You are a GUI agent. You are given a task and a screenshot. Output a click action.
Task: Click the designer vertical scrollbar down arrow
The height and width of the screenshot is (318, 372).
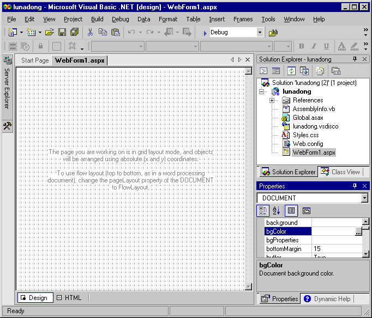click(248, 286)
